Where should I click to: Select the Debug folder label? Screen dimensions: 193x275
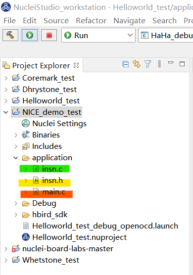[44, 204]
